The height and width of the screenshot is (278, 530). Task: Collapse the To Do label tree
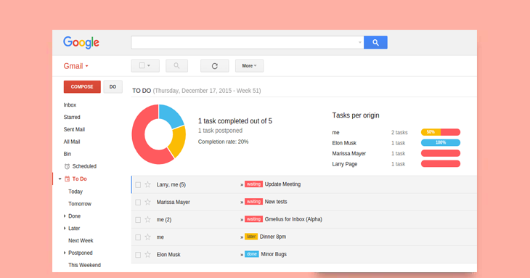point(60,179)
